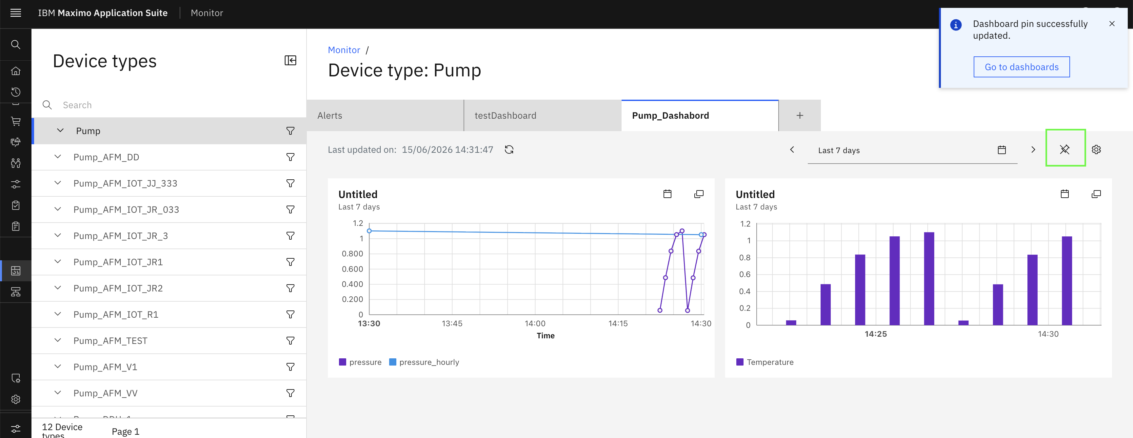This screenshot has width=1133, height=438.
Task: Expand the Temperature bar chart card
Action: pyautogui.click(x=1096, y=194)
